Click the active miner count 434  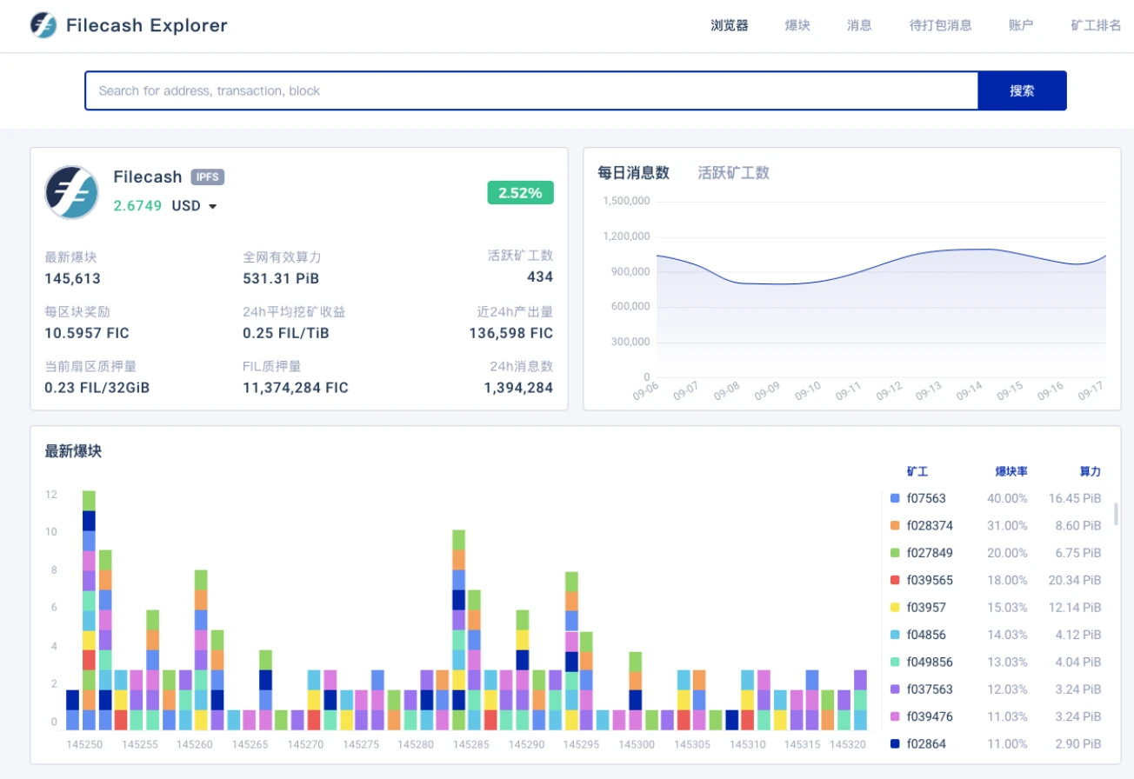(x=540, y=277)
